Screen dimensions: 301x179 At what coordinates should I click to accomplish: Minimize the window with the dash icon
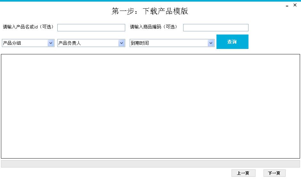287,6
